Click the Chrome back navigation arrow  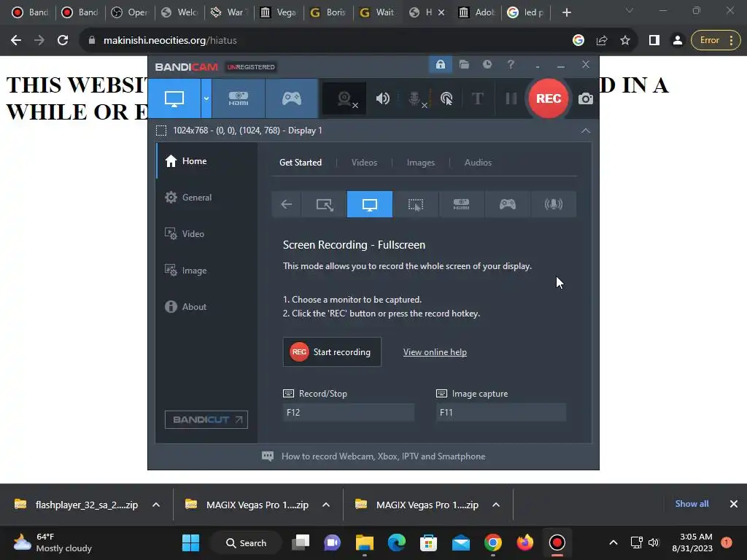16,41
